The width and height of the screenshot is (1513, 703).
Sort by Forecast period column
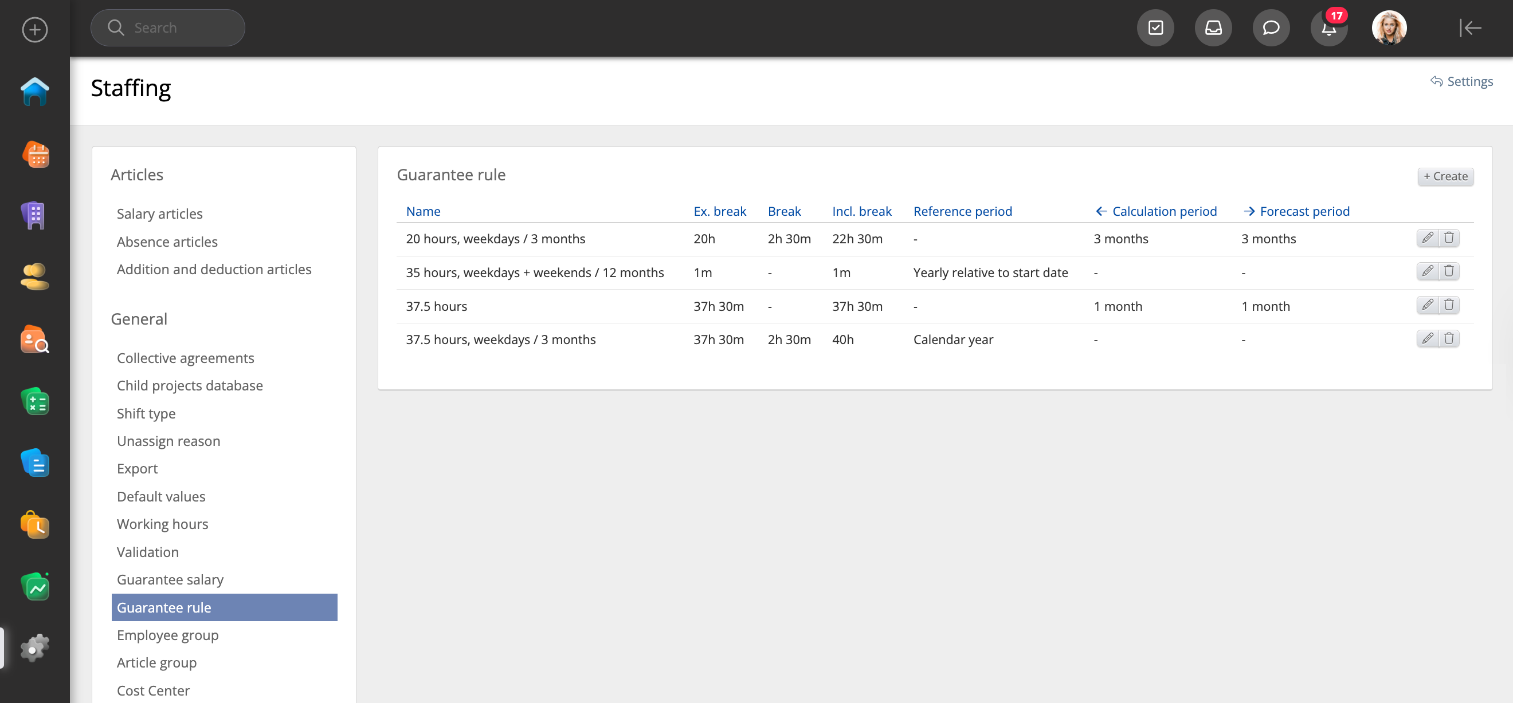click(1304, 211)
